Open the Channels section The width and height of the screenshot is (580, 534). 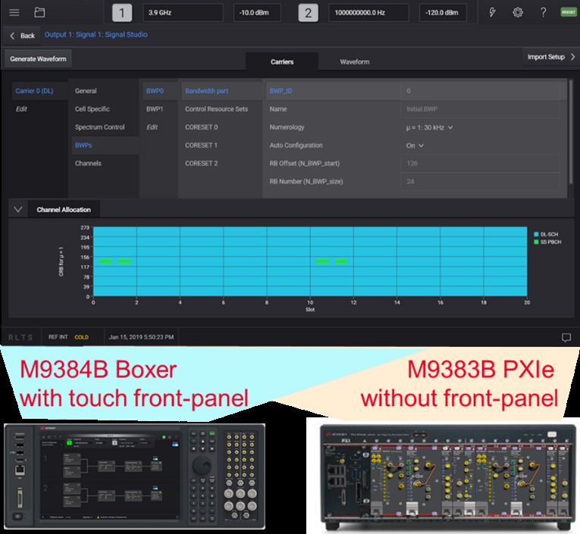tap(105, 164)
